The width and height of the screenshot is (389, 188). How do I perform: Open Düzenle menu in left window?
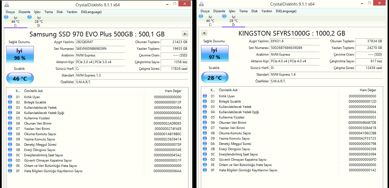click(x=24, y=12)
